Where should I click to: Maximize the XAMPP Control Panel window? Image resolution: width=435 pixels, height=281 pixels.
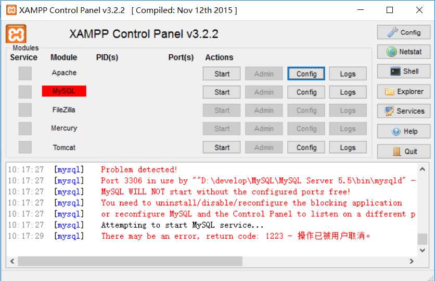click(390, 10)
